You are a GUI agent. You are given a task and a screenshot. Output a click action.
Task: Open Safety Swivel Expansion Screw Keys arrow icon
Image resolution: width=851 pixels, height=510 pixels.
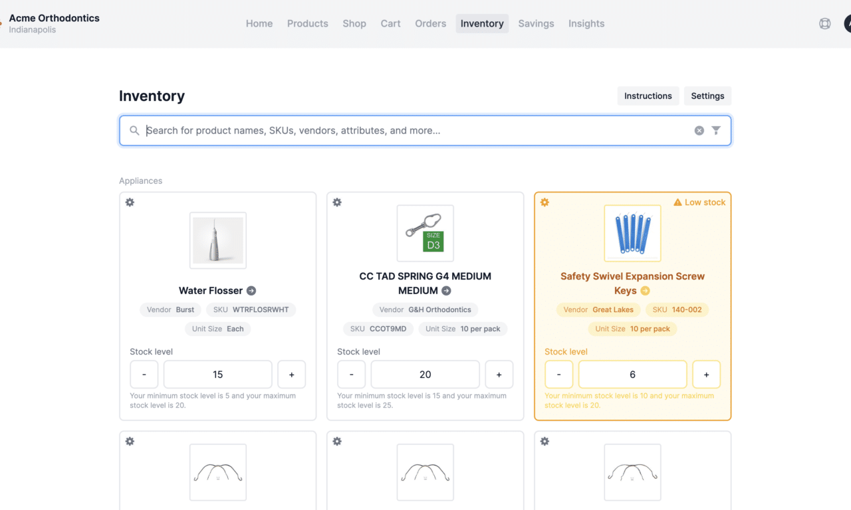(x=645, y=291)
